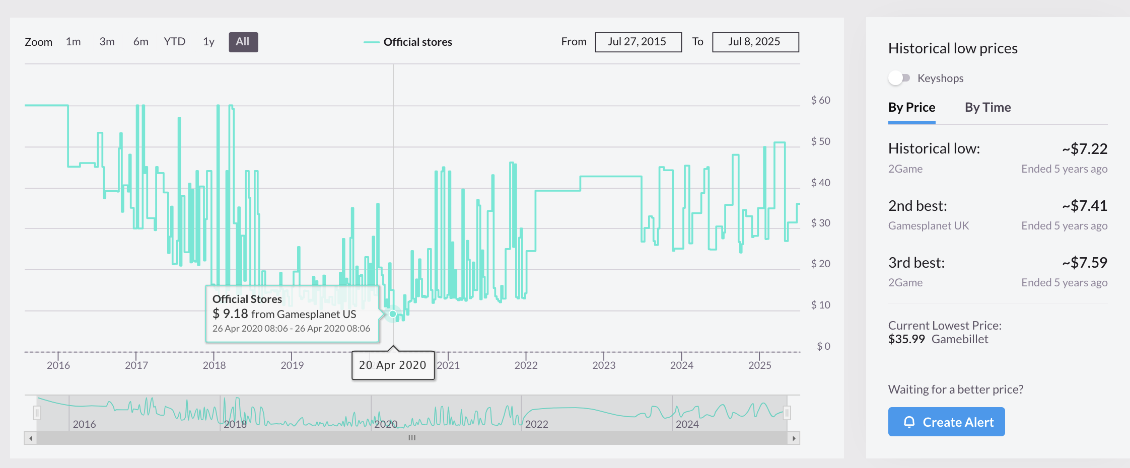
Task: Click the $ 60 y-axis label
Action: click(x=820, y=100)
